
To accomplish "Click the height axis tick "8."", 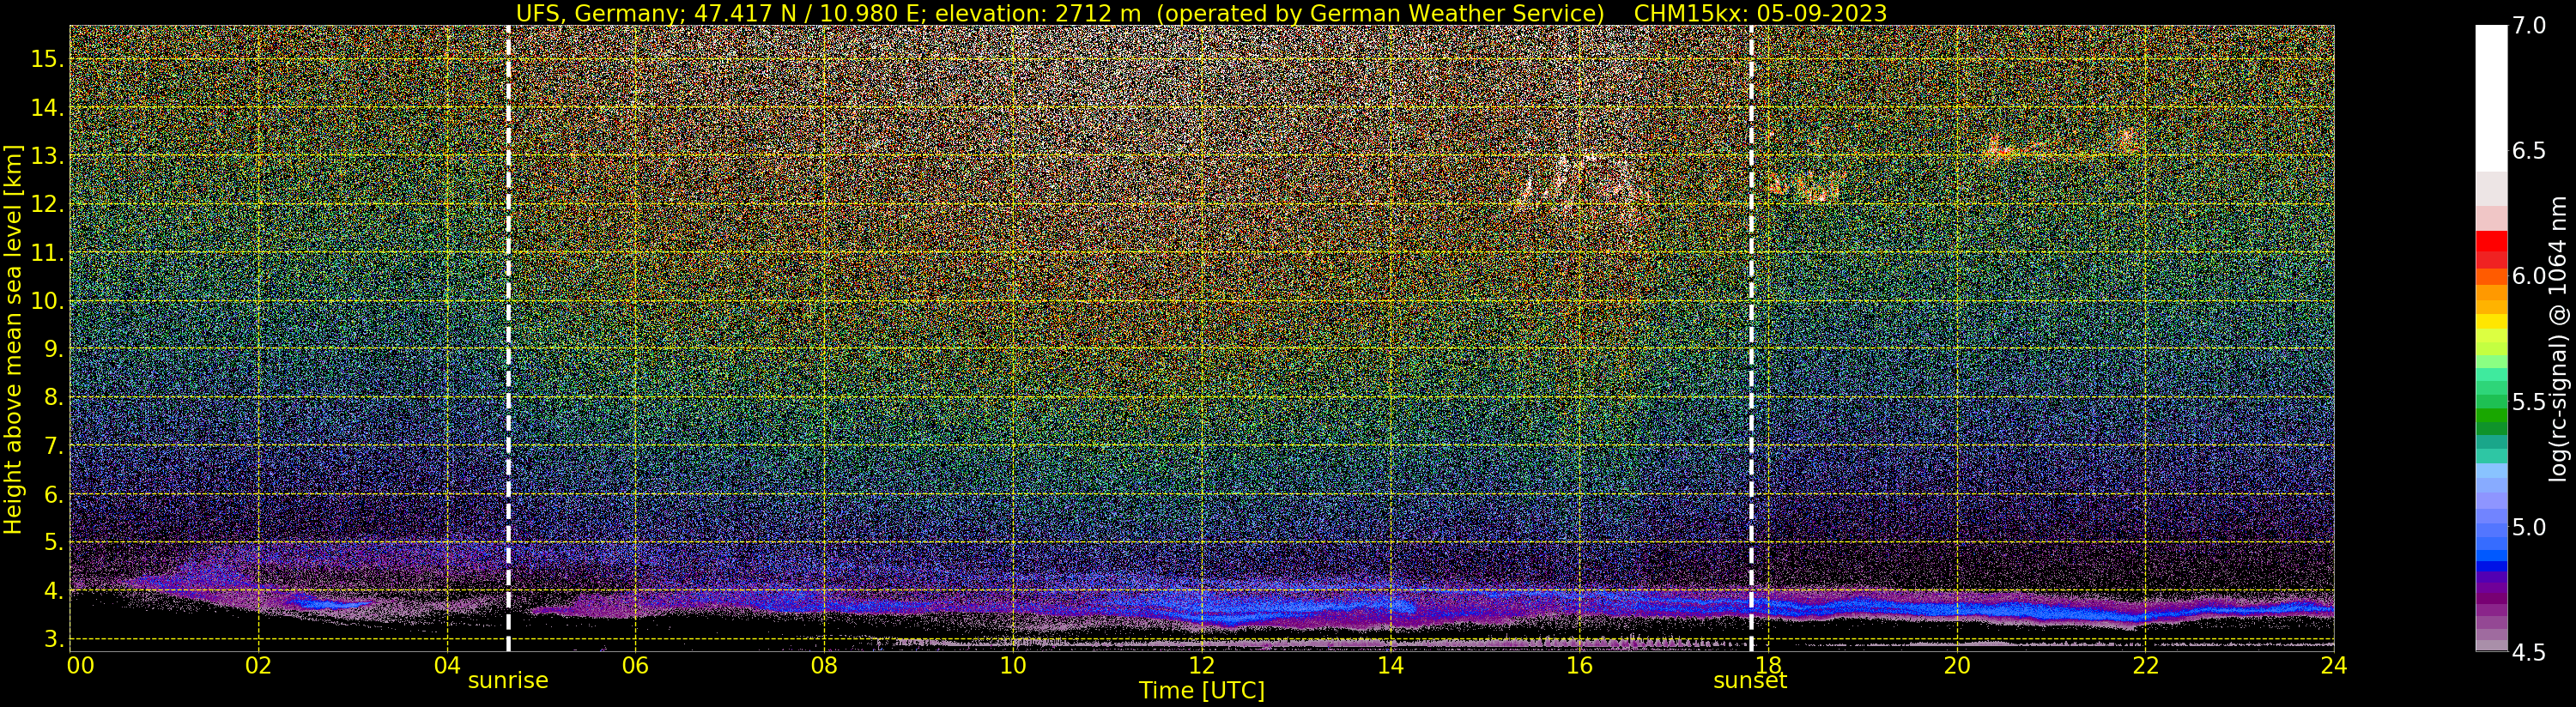I will 52,397.
